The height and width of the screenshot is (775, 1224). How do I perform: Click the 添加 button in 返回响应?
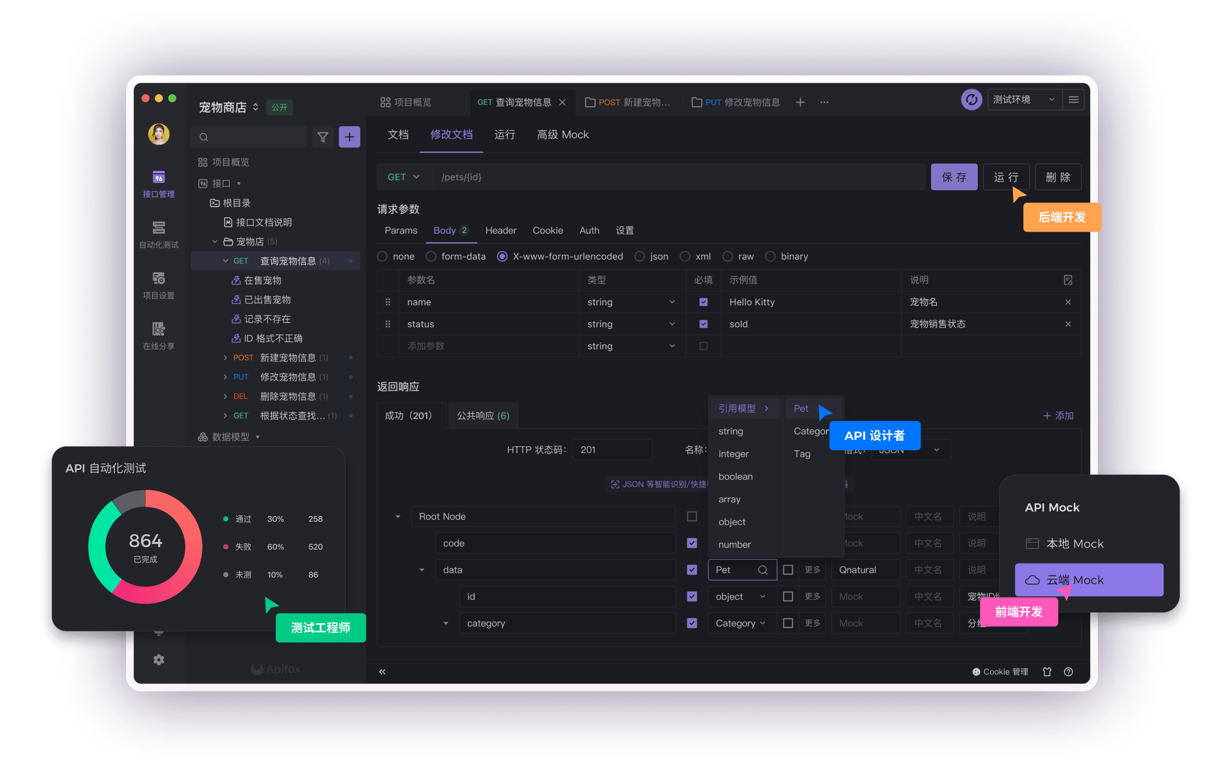(x=1061, y=415)
